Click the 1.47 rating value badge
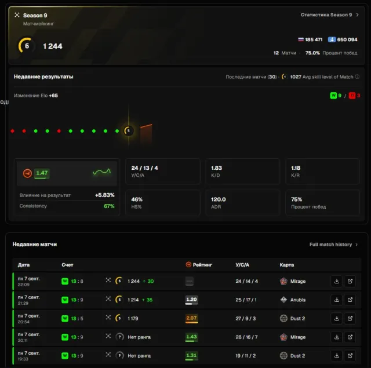 click(42, 173)
